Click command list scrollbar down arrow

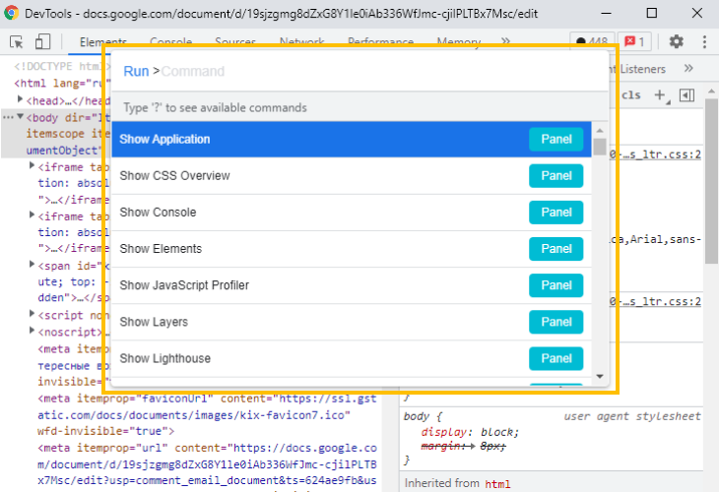click(600, 376)
